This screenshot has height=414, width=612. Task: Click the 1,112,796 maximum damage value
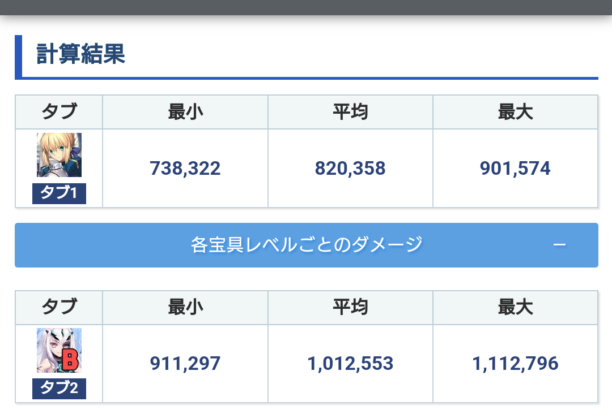tap(515, 363)
